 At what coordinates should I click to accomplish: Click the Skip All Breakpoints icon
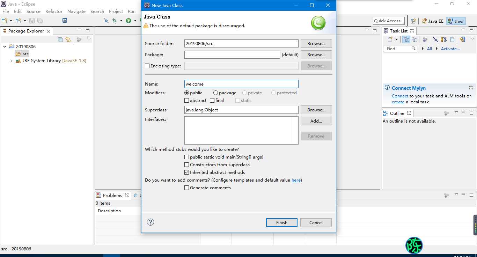(106, 21)
